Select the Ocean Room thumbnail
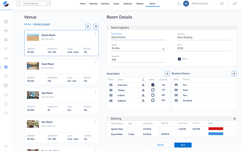Image resolution: width=241 pixels, height=151 pixels. coord(33,37)
